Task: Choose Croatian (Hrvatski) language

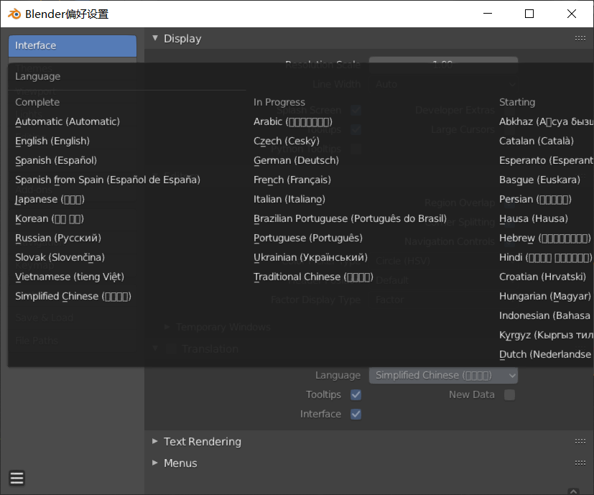Action: (542, 277)
